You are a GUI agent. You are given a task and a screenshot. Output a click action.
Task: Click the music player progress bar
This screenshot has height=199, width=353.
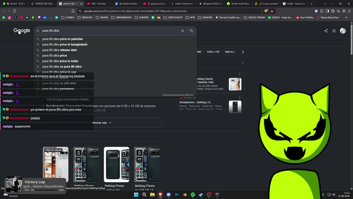(44, 190)
